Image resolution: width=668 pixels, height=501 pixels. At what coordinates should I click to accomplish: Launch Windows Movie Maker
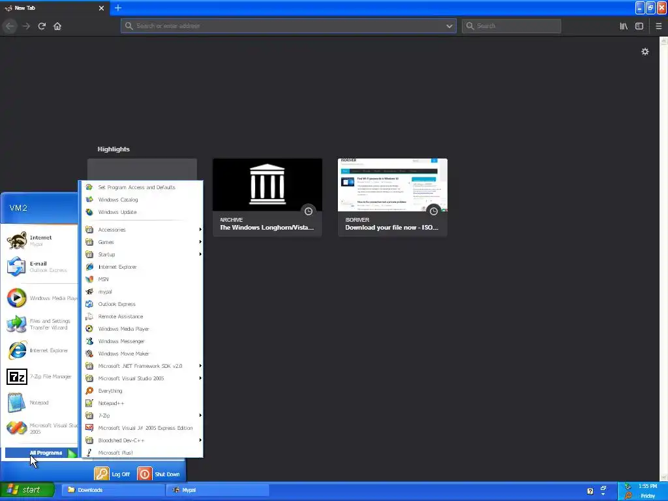point(142,353)
